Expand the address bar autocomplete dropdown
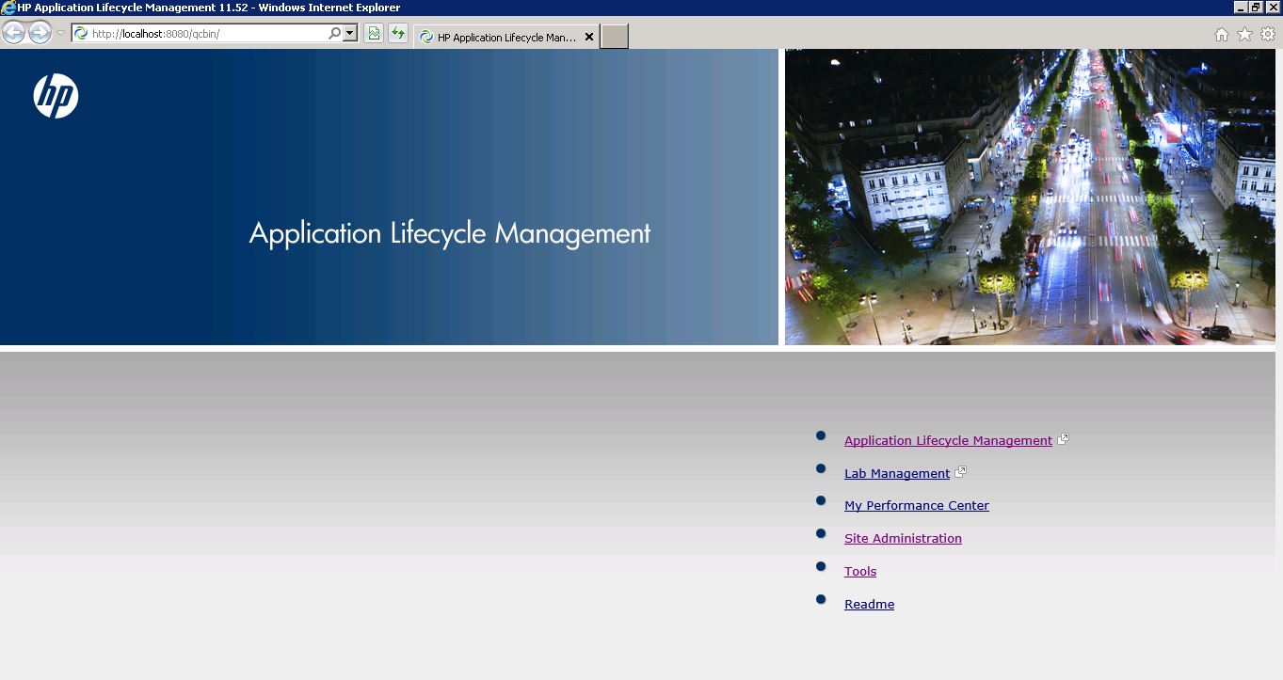 350,34
